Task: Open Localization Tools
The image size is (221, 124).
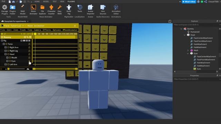Action: point(80,8)
